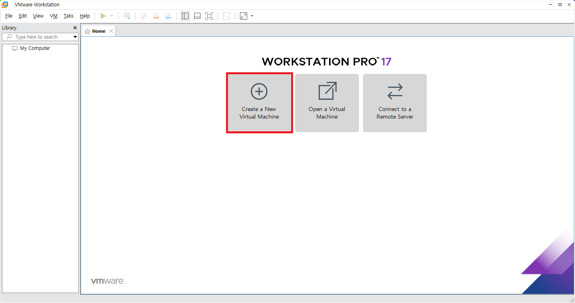The height and width of the screenshot is (303, 575).
Task: Expand the Stretch Guest dropdown arrow
Action: [252, 16]
